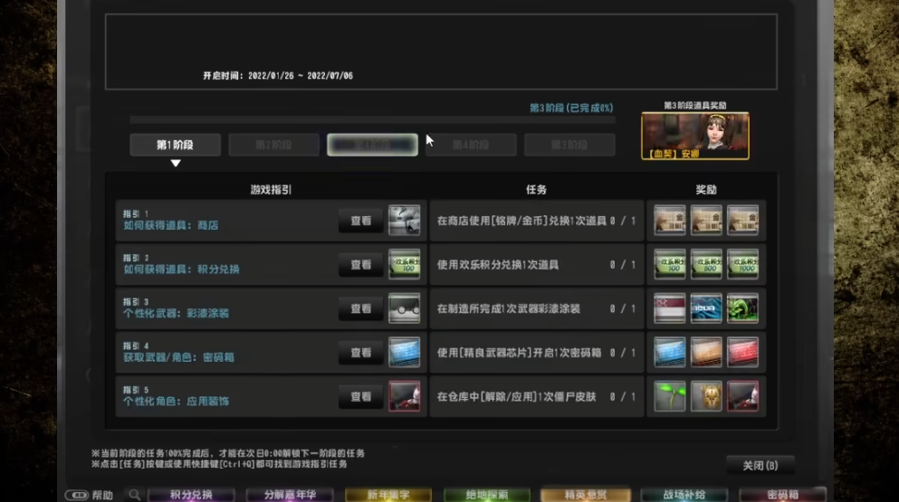This screenshot has width=899, height=502.
Task: Click 查看 for 个性化角色：应用装饰
Action: pyautogui.click(x=361, y=396)
